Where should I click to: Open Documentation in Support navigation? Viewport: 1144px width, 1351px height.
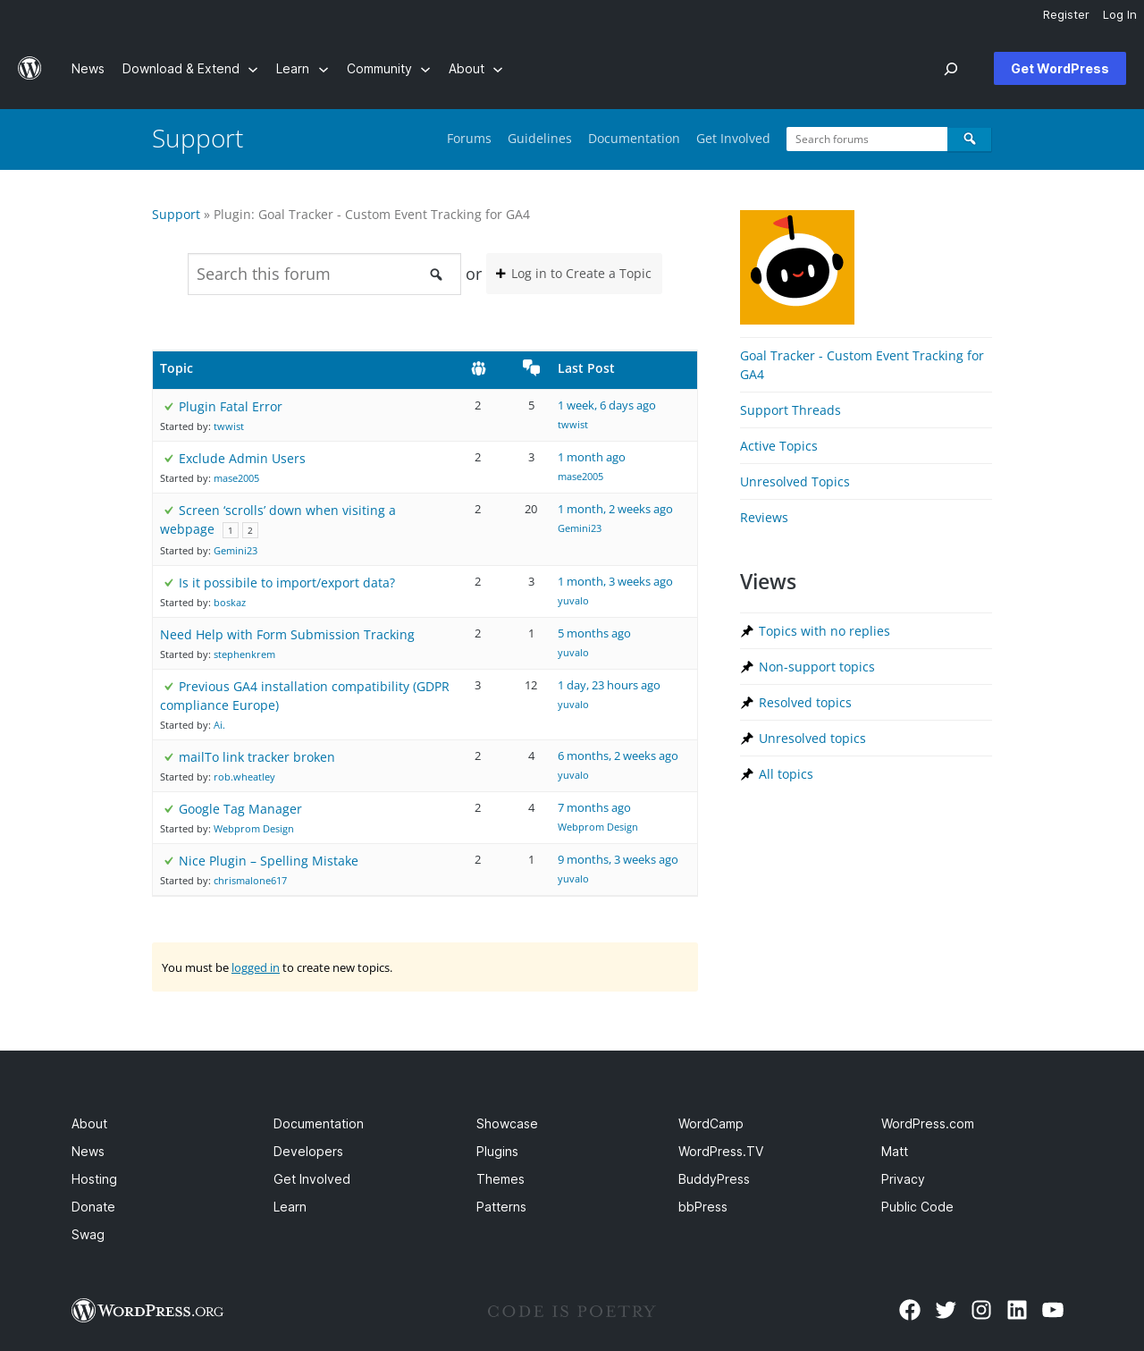tap(634, 139)
